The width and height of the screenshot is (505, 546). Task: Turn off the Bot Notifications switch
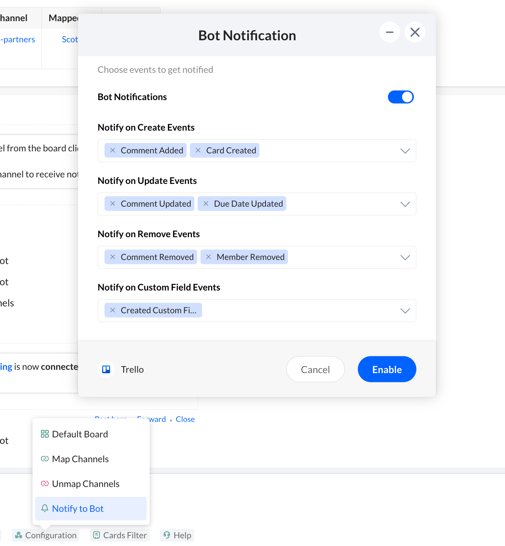click(401, 97)
